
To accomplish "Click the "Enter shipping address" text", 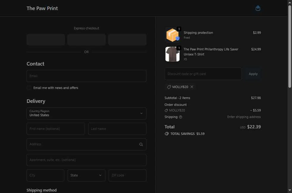I will point(244,117).
